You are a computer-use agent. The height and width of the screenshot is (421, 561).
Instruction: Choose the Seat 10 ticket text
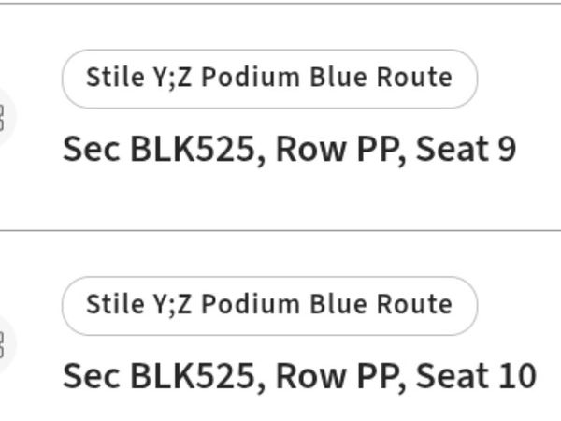299,376
